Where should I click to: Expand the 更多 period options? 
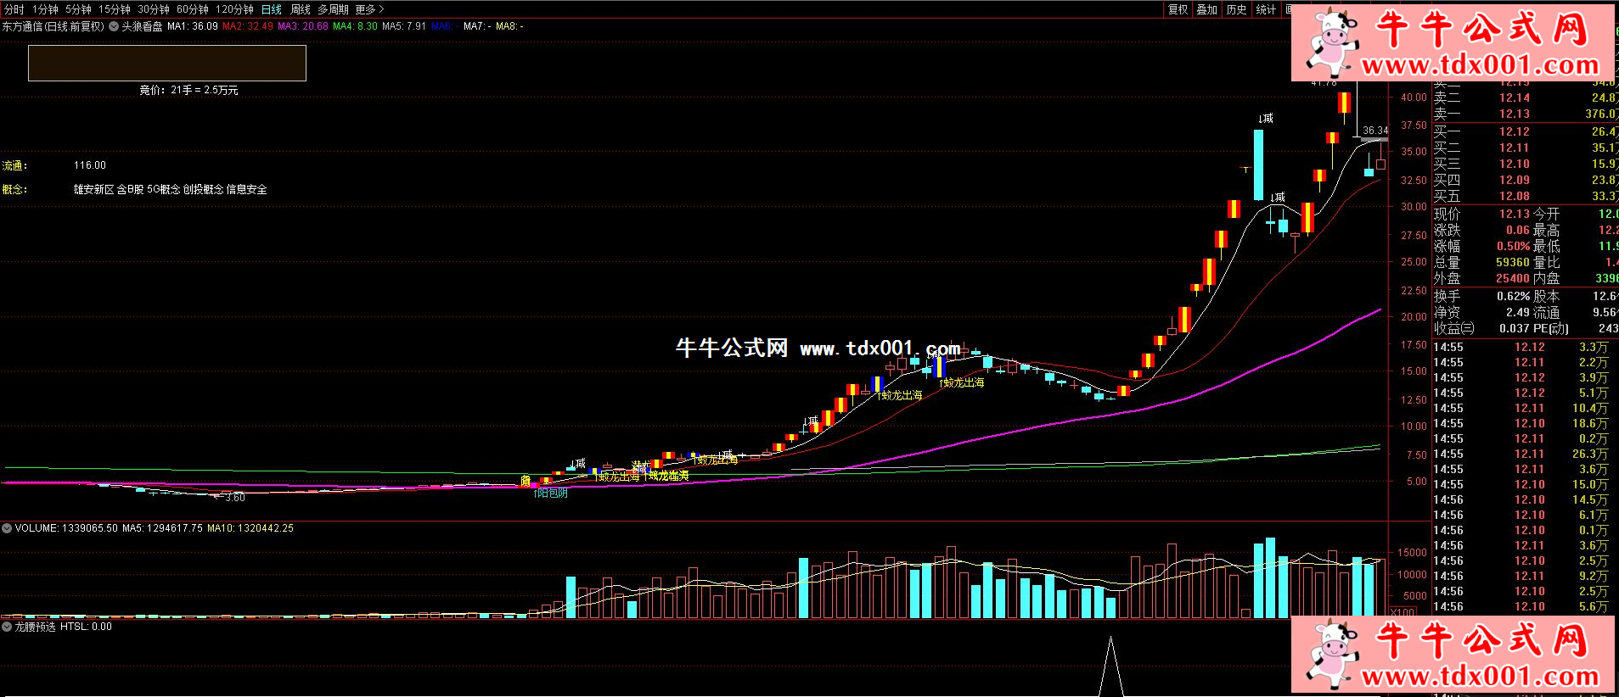(x=369, y=9)
